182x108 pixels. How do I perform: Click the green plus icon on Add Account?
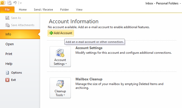51,33
